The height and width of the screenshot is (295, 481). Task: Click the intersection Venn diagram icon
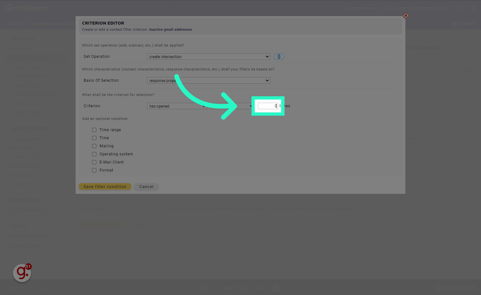(x=279, y=57)
